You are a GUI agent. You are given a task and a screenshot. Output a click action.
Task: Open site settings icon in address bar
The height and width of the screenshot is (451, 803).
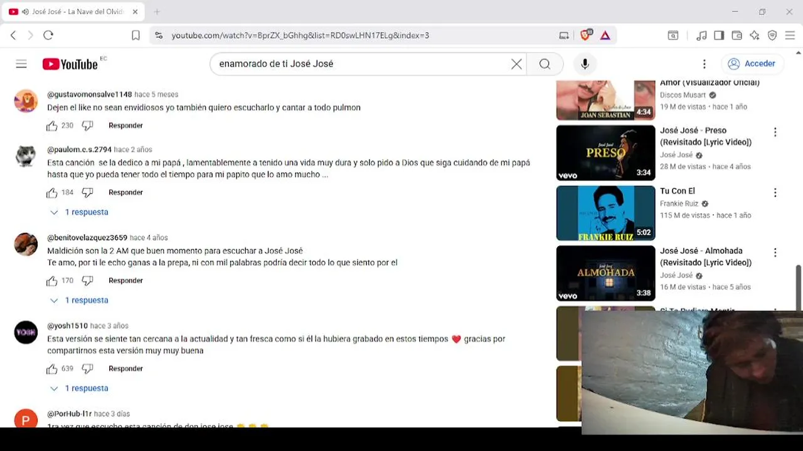(x=159, y=36)
